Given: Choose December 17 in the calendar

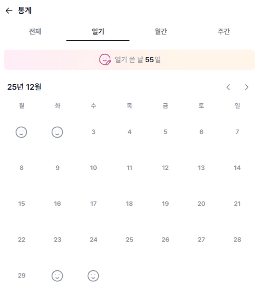Looking at the screenshot, I should click(93, 204).
